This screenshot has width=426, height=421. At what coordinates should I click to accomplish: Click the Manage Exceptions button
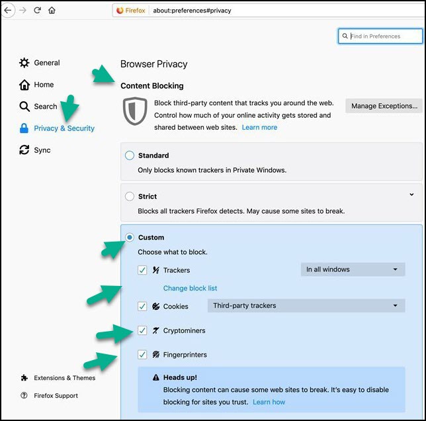tap(384, 106)
